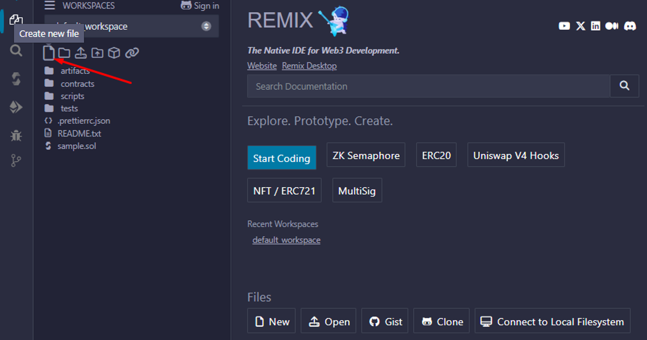Click the Create new folder icon
This screenshot has width=647, height=340.
64,52
